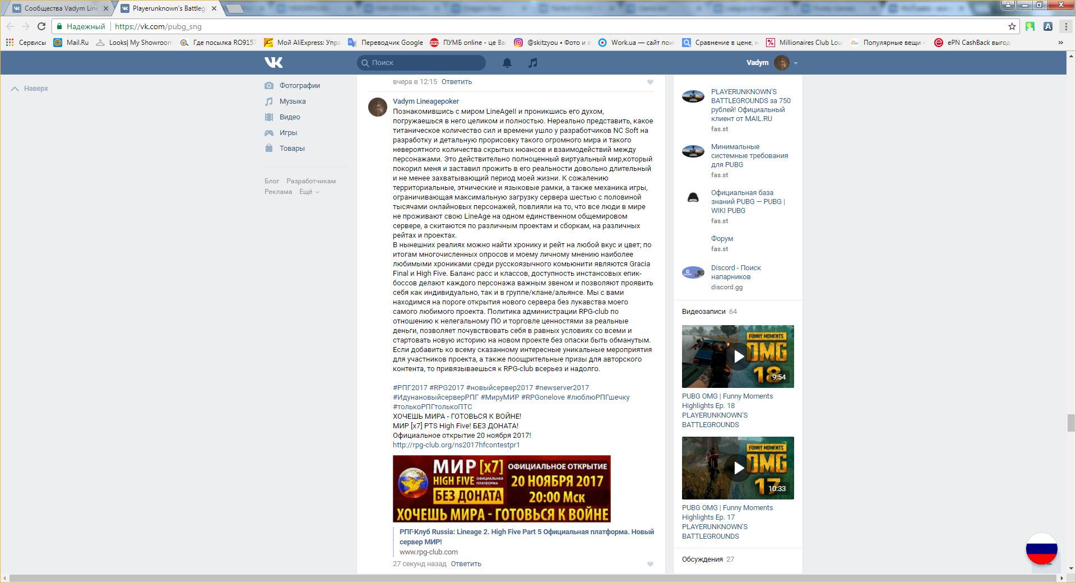
Task: Click Vadym's profile avatar in the header
Action: (782, 63)
